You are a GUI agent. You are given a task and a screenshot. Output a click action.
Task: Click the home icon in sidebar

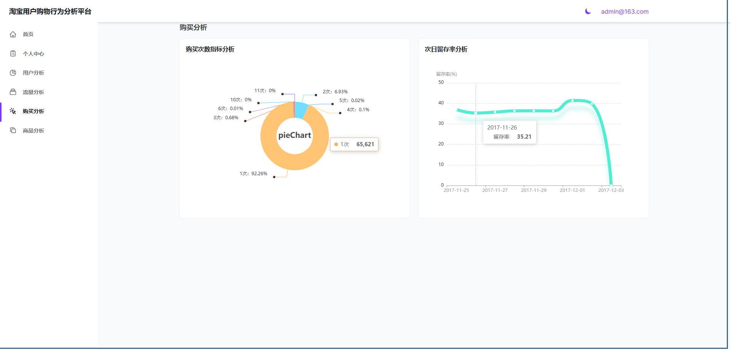coord(13,34)
